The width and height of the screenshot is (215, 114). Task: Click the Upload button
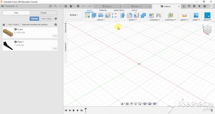click(34, 19)
